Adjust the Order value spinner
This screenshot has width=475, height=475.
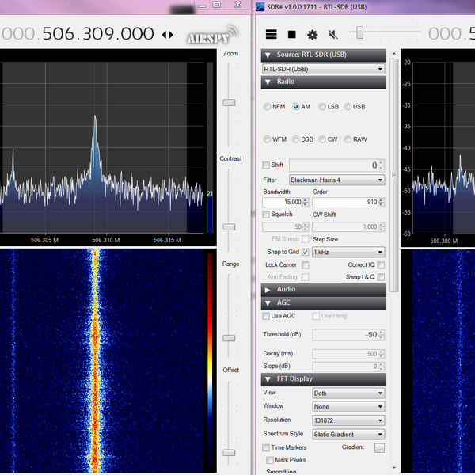tap(382, 202)
